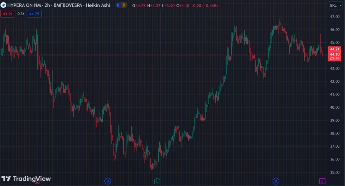Click the red 43.91 sell price button
This screenshot has height=186, width=345.
point(8,14)
